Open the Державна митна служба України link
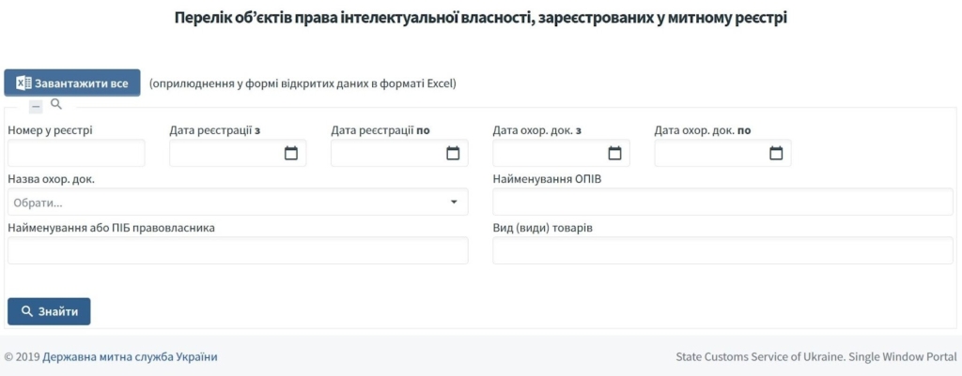 pos(130,356)
